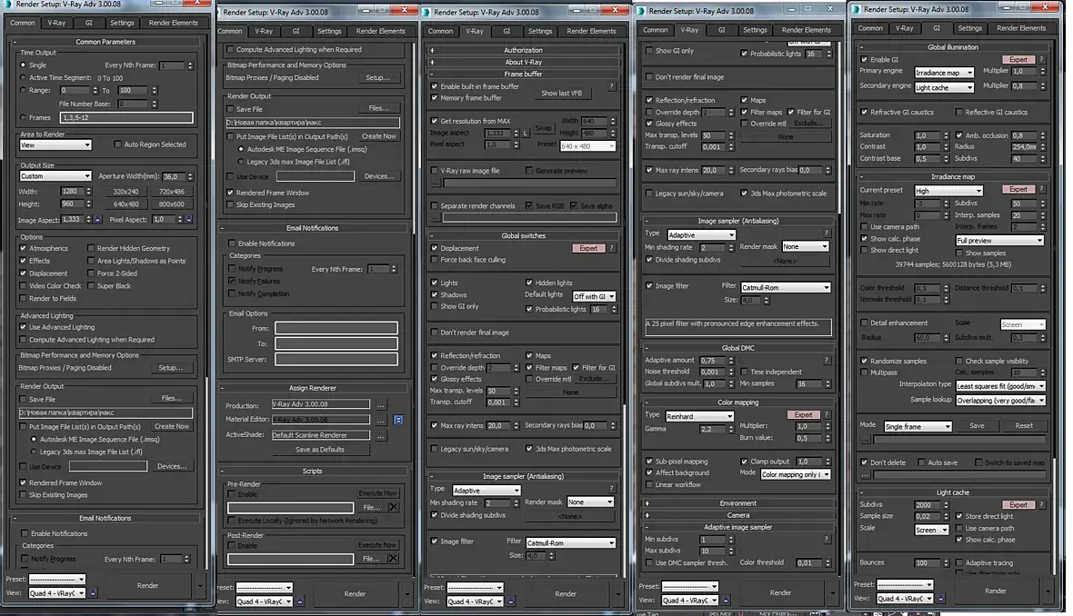Open Material Editor renderer chooser ellipsis button
Image resolution: width=1073 pixels, height=616 pixels.
[380, 420]
